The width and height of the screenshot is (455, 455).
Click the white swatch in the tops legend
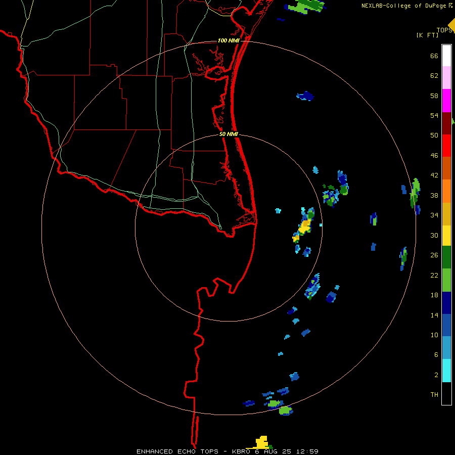point(446,56)
